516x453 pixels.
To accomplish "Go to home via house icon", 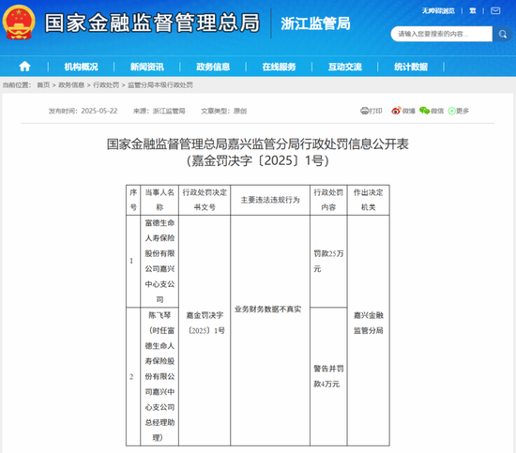I will click(24, 67).
